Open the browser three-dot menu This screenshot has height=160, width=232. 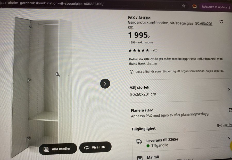229,7
